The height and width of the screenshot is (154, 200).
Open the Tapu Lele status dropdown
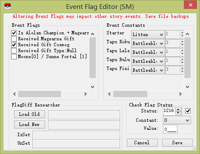pos(148,52)
